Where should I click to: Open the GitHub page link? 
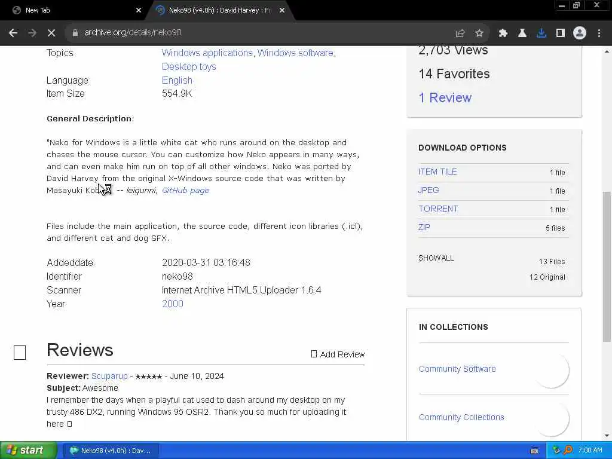(186, 191)
